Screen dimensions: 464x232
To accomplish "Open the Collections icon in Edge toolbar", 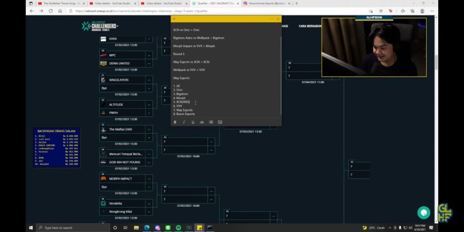I will (412, 11).
